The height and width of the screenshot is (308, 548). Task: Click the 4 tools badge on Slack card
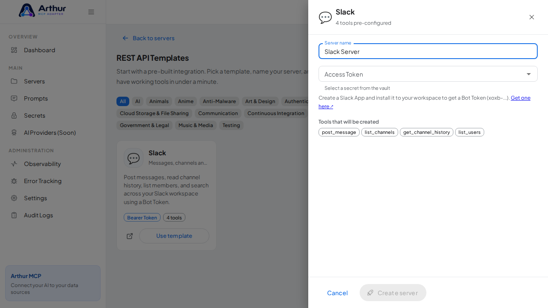[174, 217]
